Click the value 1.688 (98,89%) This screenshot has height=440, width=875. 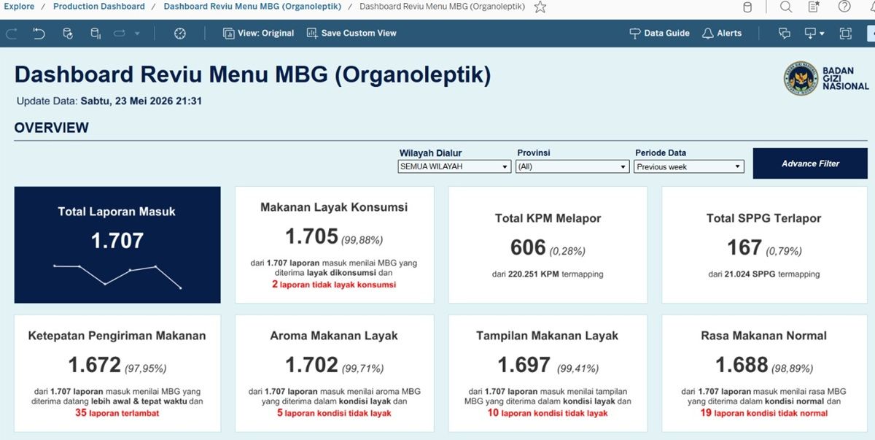pyautogui.click(x=763, y=365)
